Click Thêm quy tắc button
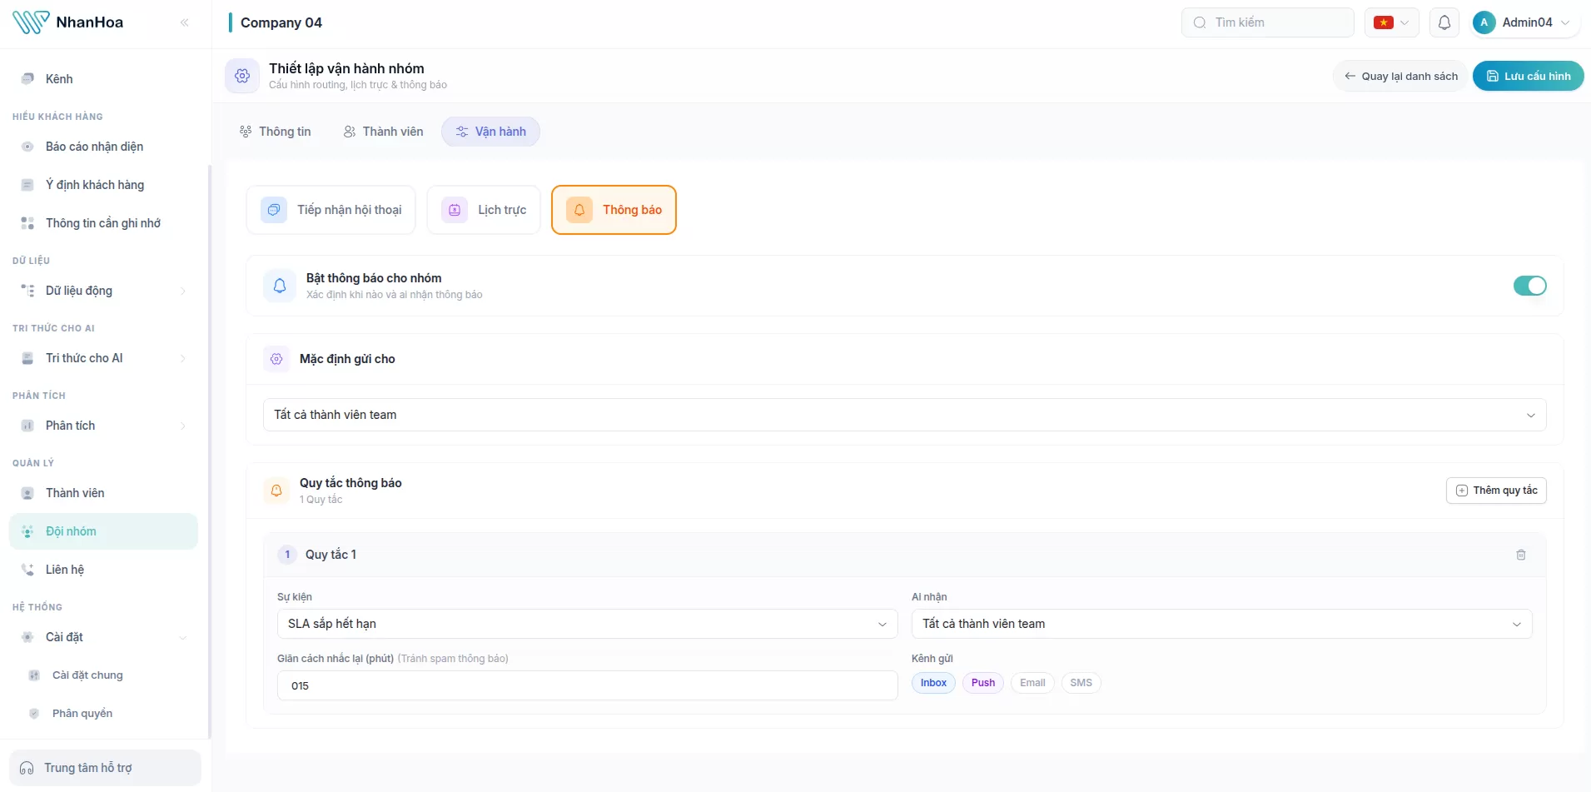 tap(1496, 491)
